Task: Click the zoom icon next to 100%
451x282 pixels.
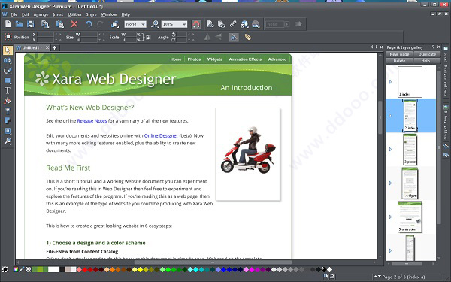Action: (x=155, y=24)
